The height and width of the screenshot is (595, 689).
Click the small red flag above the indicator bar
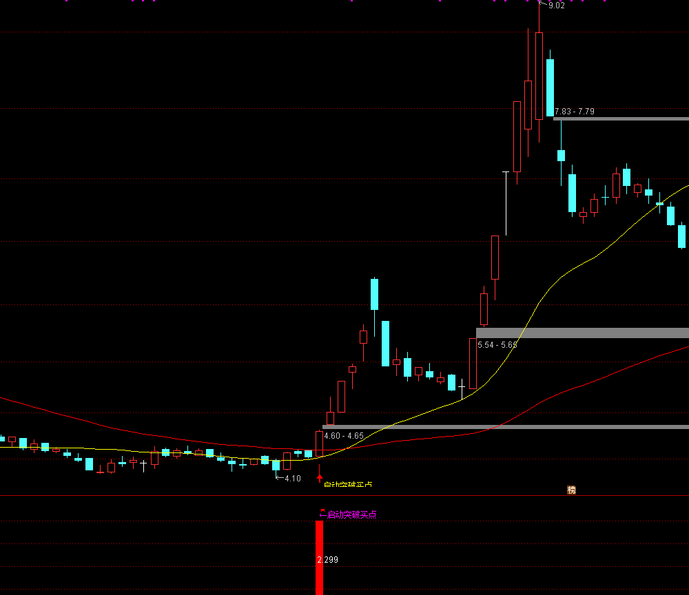pyautogui.click(x=322, y=512)
